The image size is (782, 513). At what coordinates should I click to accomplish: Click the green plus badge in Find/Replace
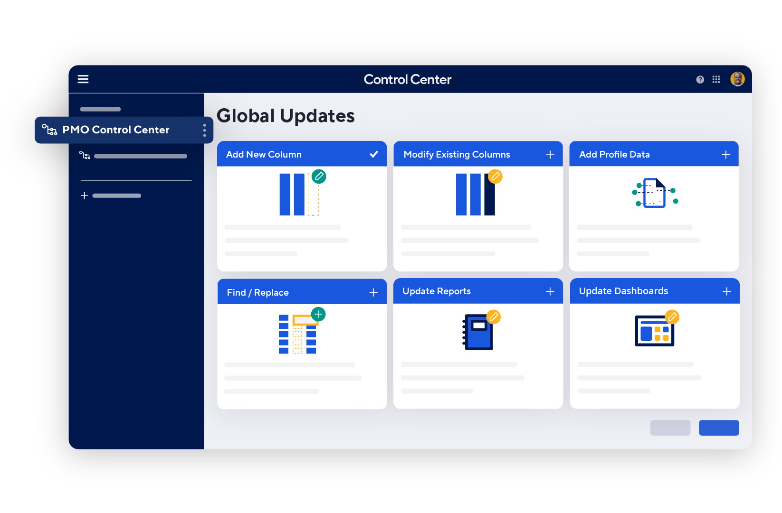(x=318, y=314)
